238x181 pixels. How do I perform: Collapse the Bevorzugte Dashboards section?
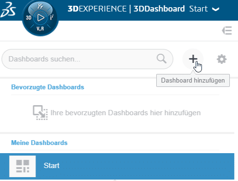click(x=48, y=87)
